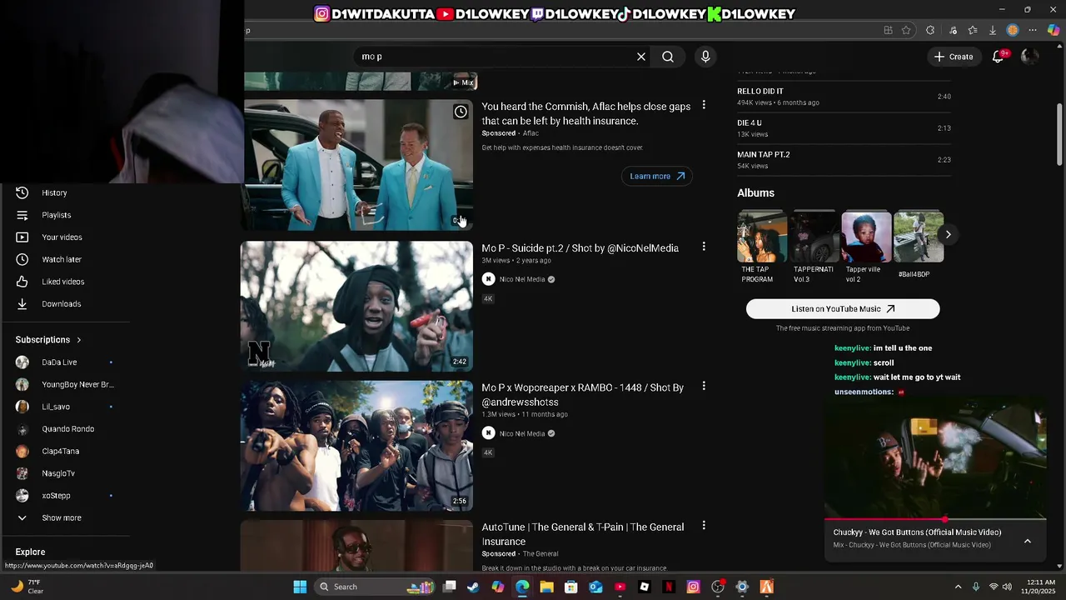Open options for the AutoTune General ad

[x=704, y=526]
